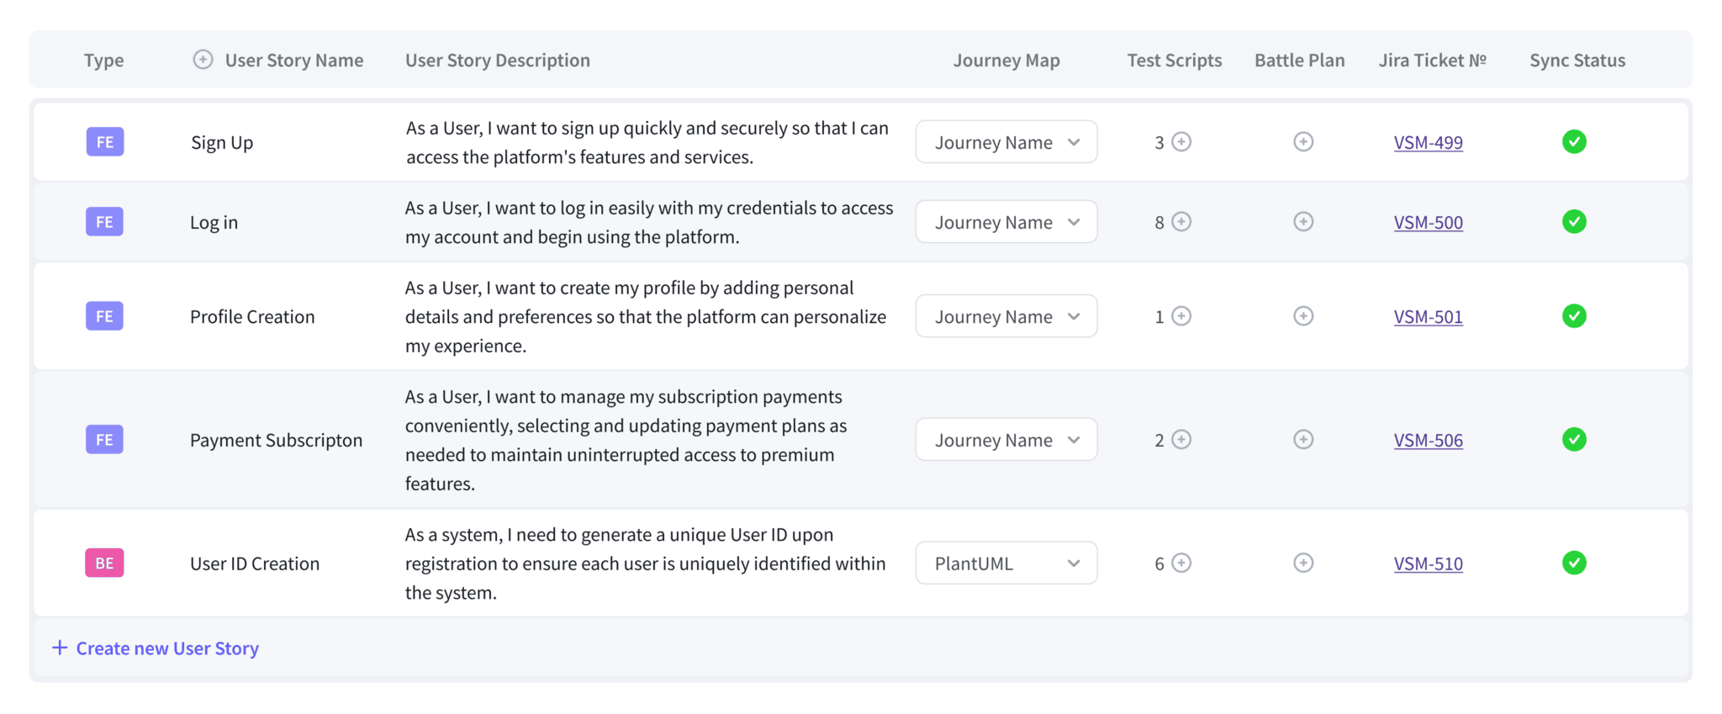Add test script to Sign Up story

tap(1181, 142)
